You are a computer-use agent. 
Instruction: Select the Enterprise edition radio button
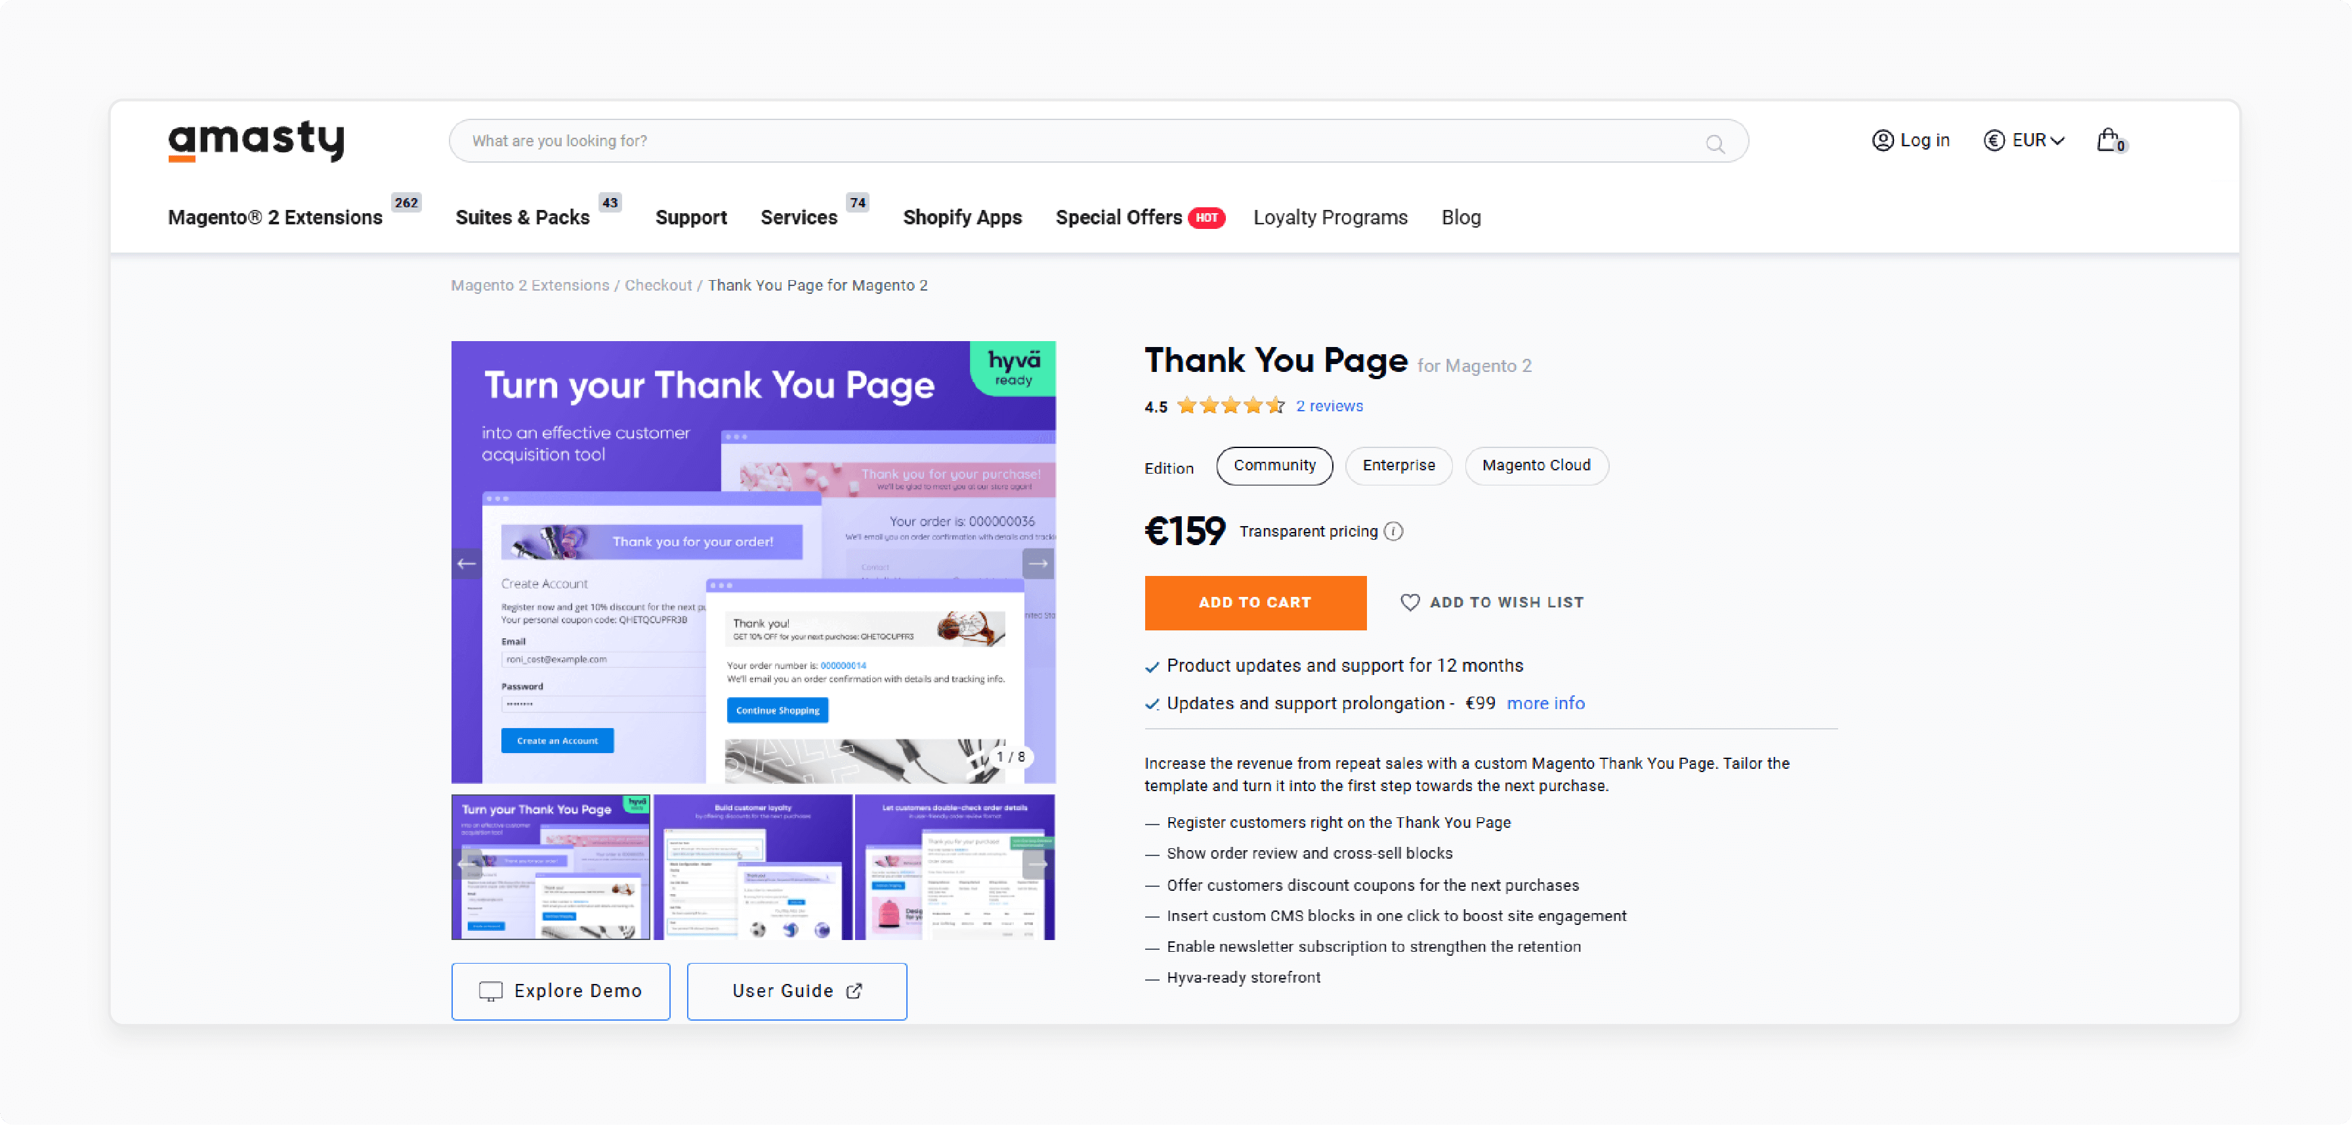pyautogui.click(x=1396, y=465)
